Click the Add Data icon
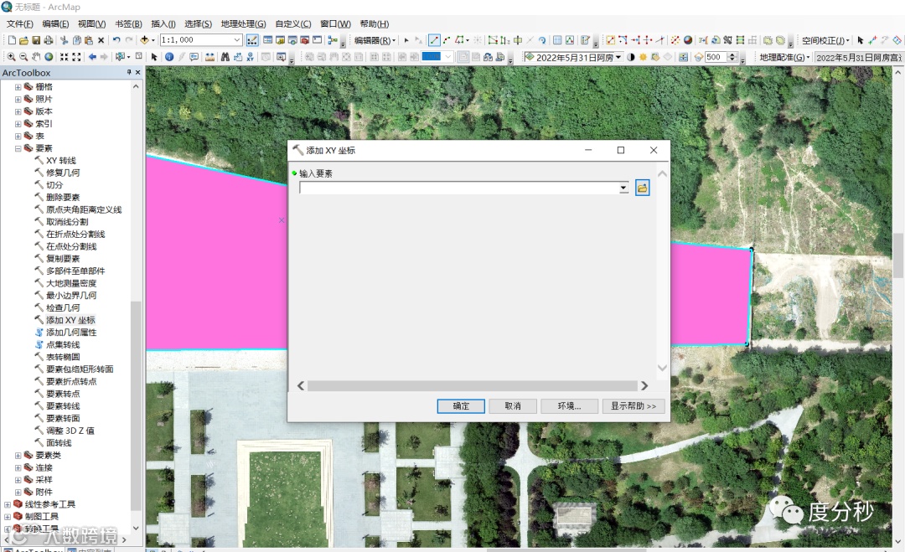 (x=145, y=40)
